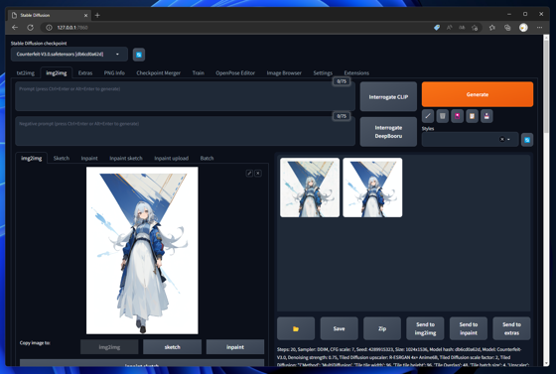Click the pink icon under the Generate button
The image size is (556, 374).
tap(457, 116)
